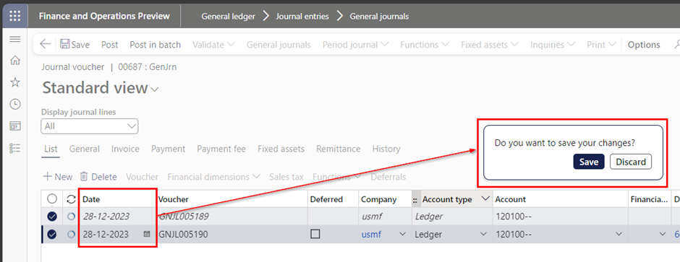
Task: Open calendar picker in second Date cell
Action: (147, 234)
